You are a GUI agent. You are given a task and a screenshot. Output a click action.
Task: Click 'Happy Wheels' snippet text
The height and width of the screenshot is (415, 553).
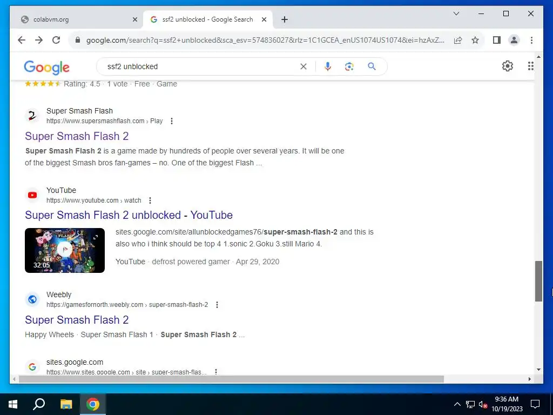pos(49,334)
